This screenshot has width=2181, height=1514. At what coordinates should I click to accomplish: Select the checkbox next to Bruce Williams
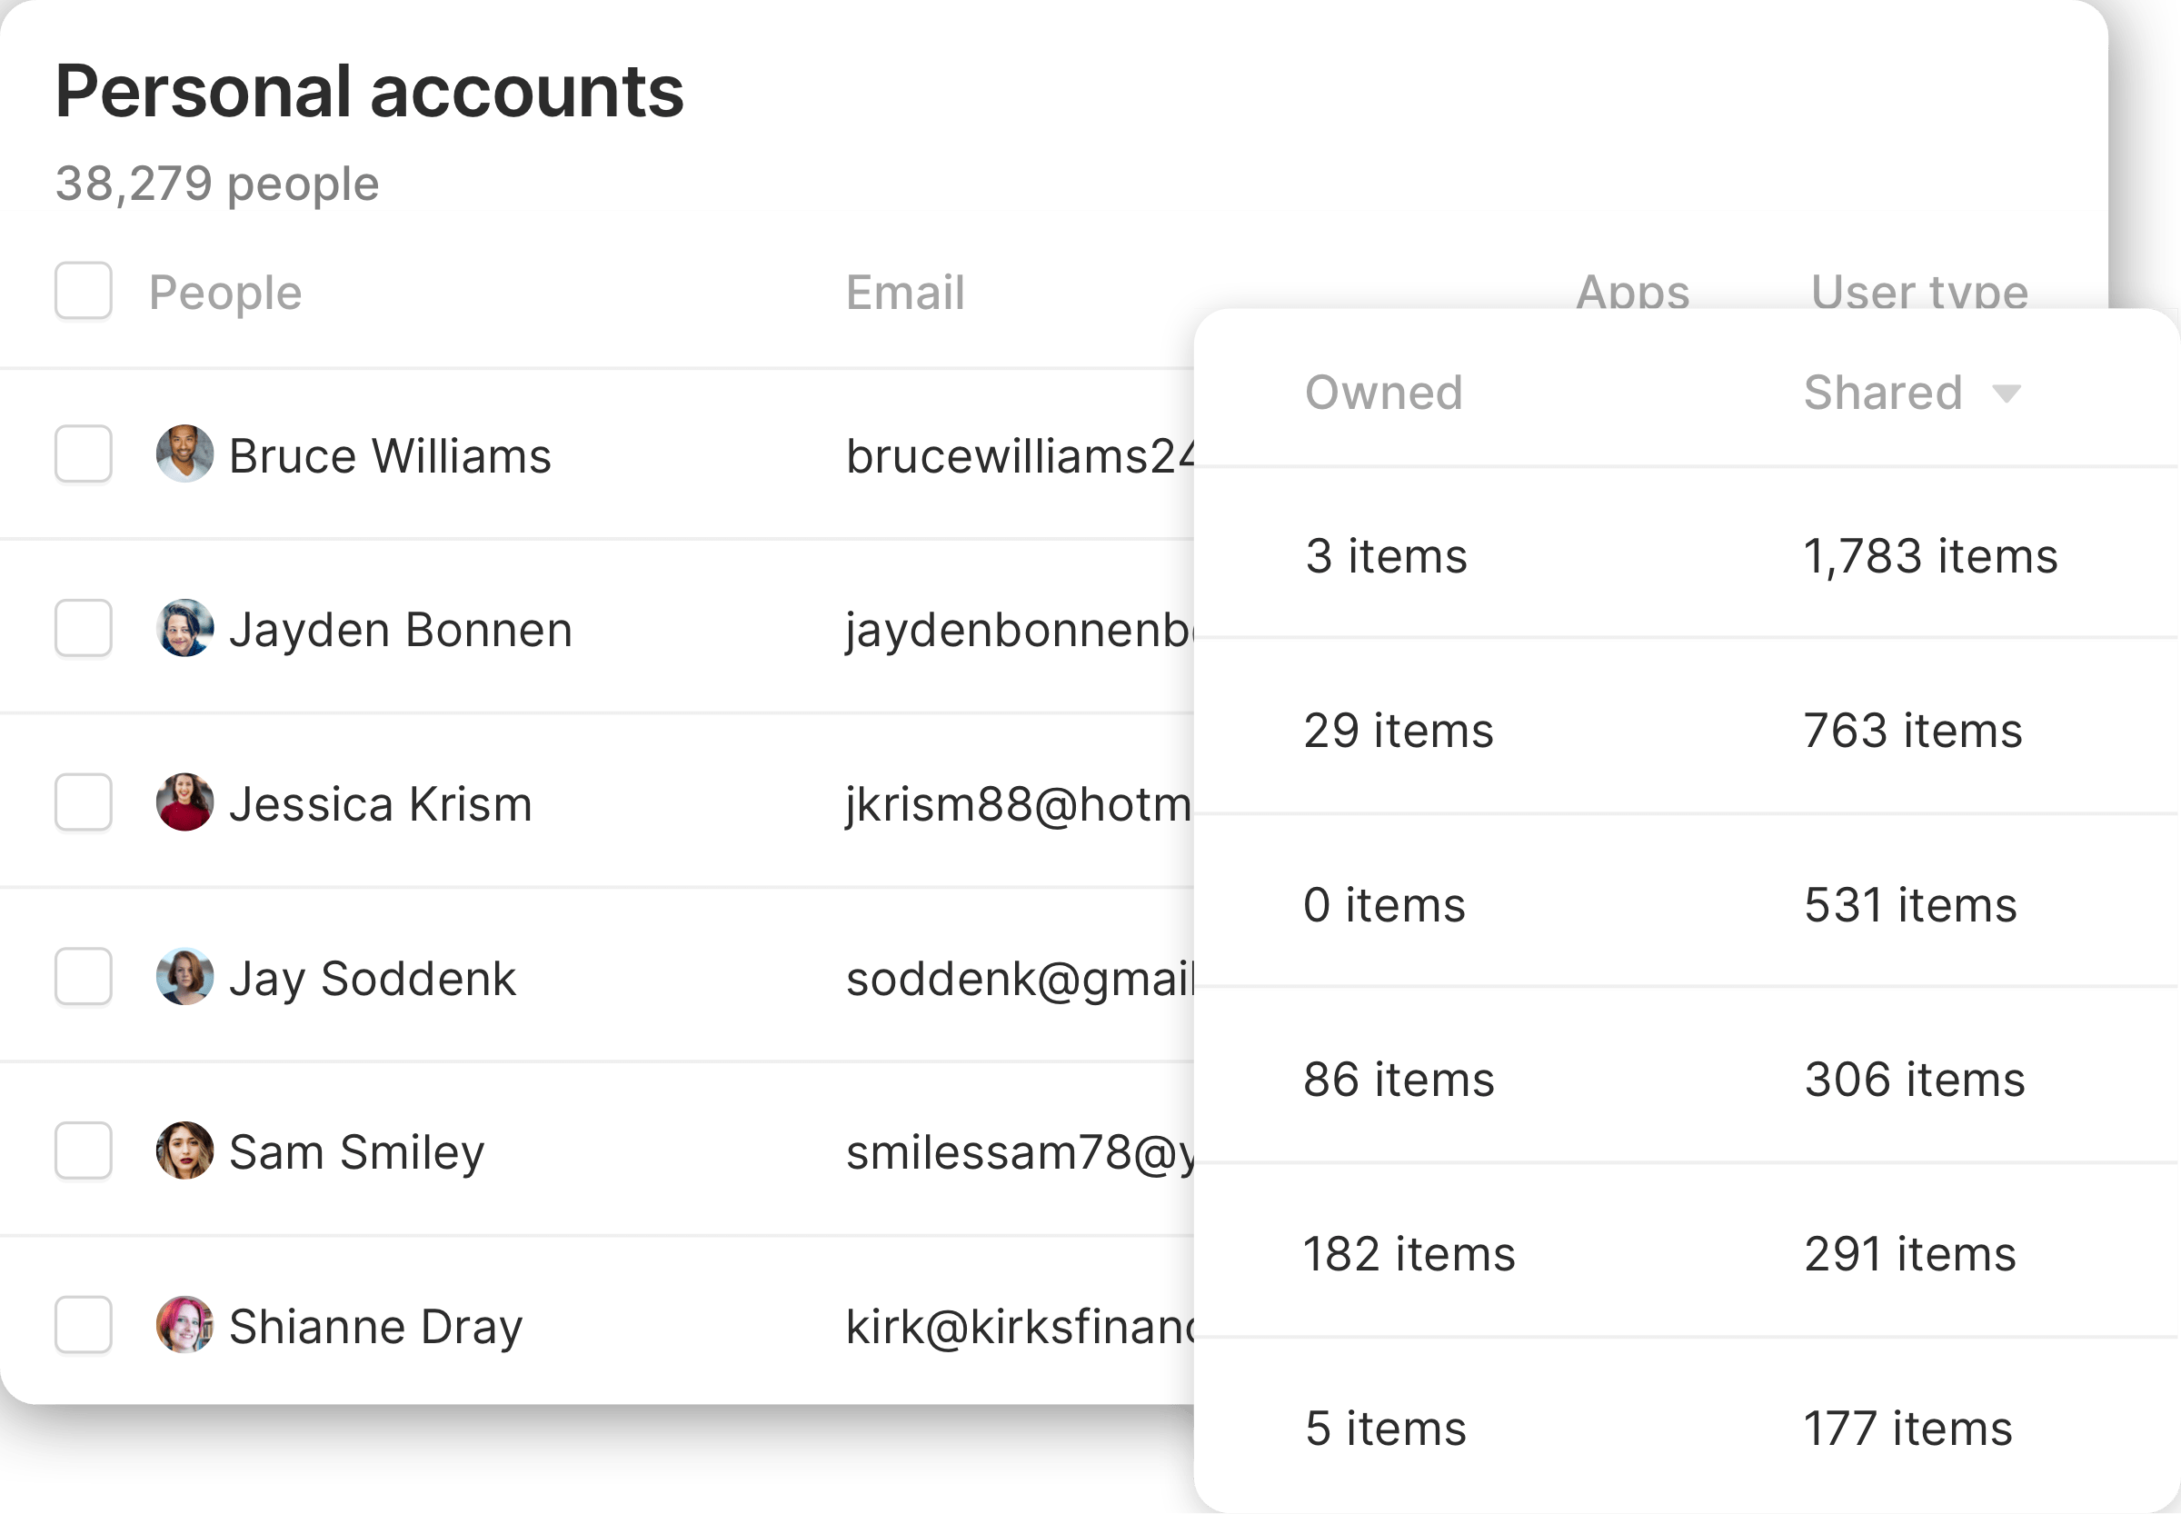(84, 455)
